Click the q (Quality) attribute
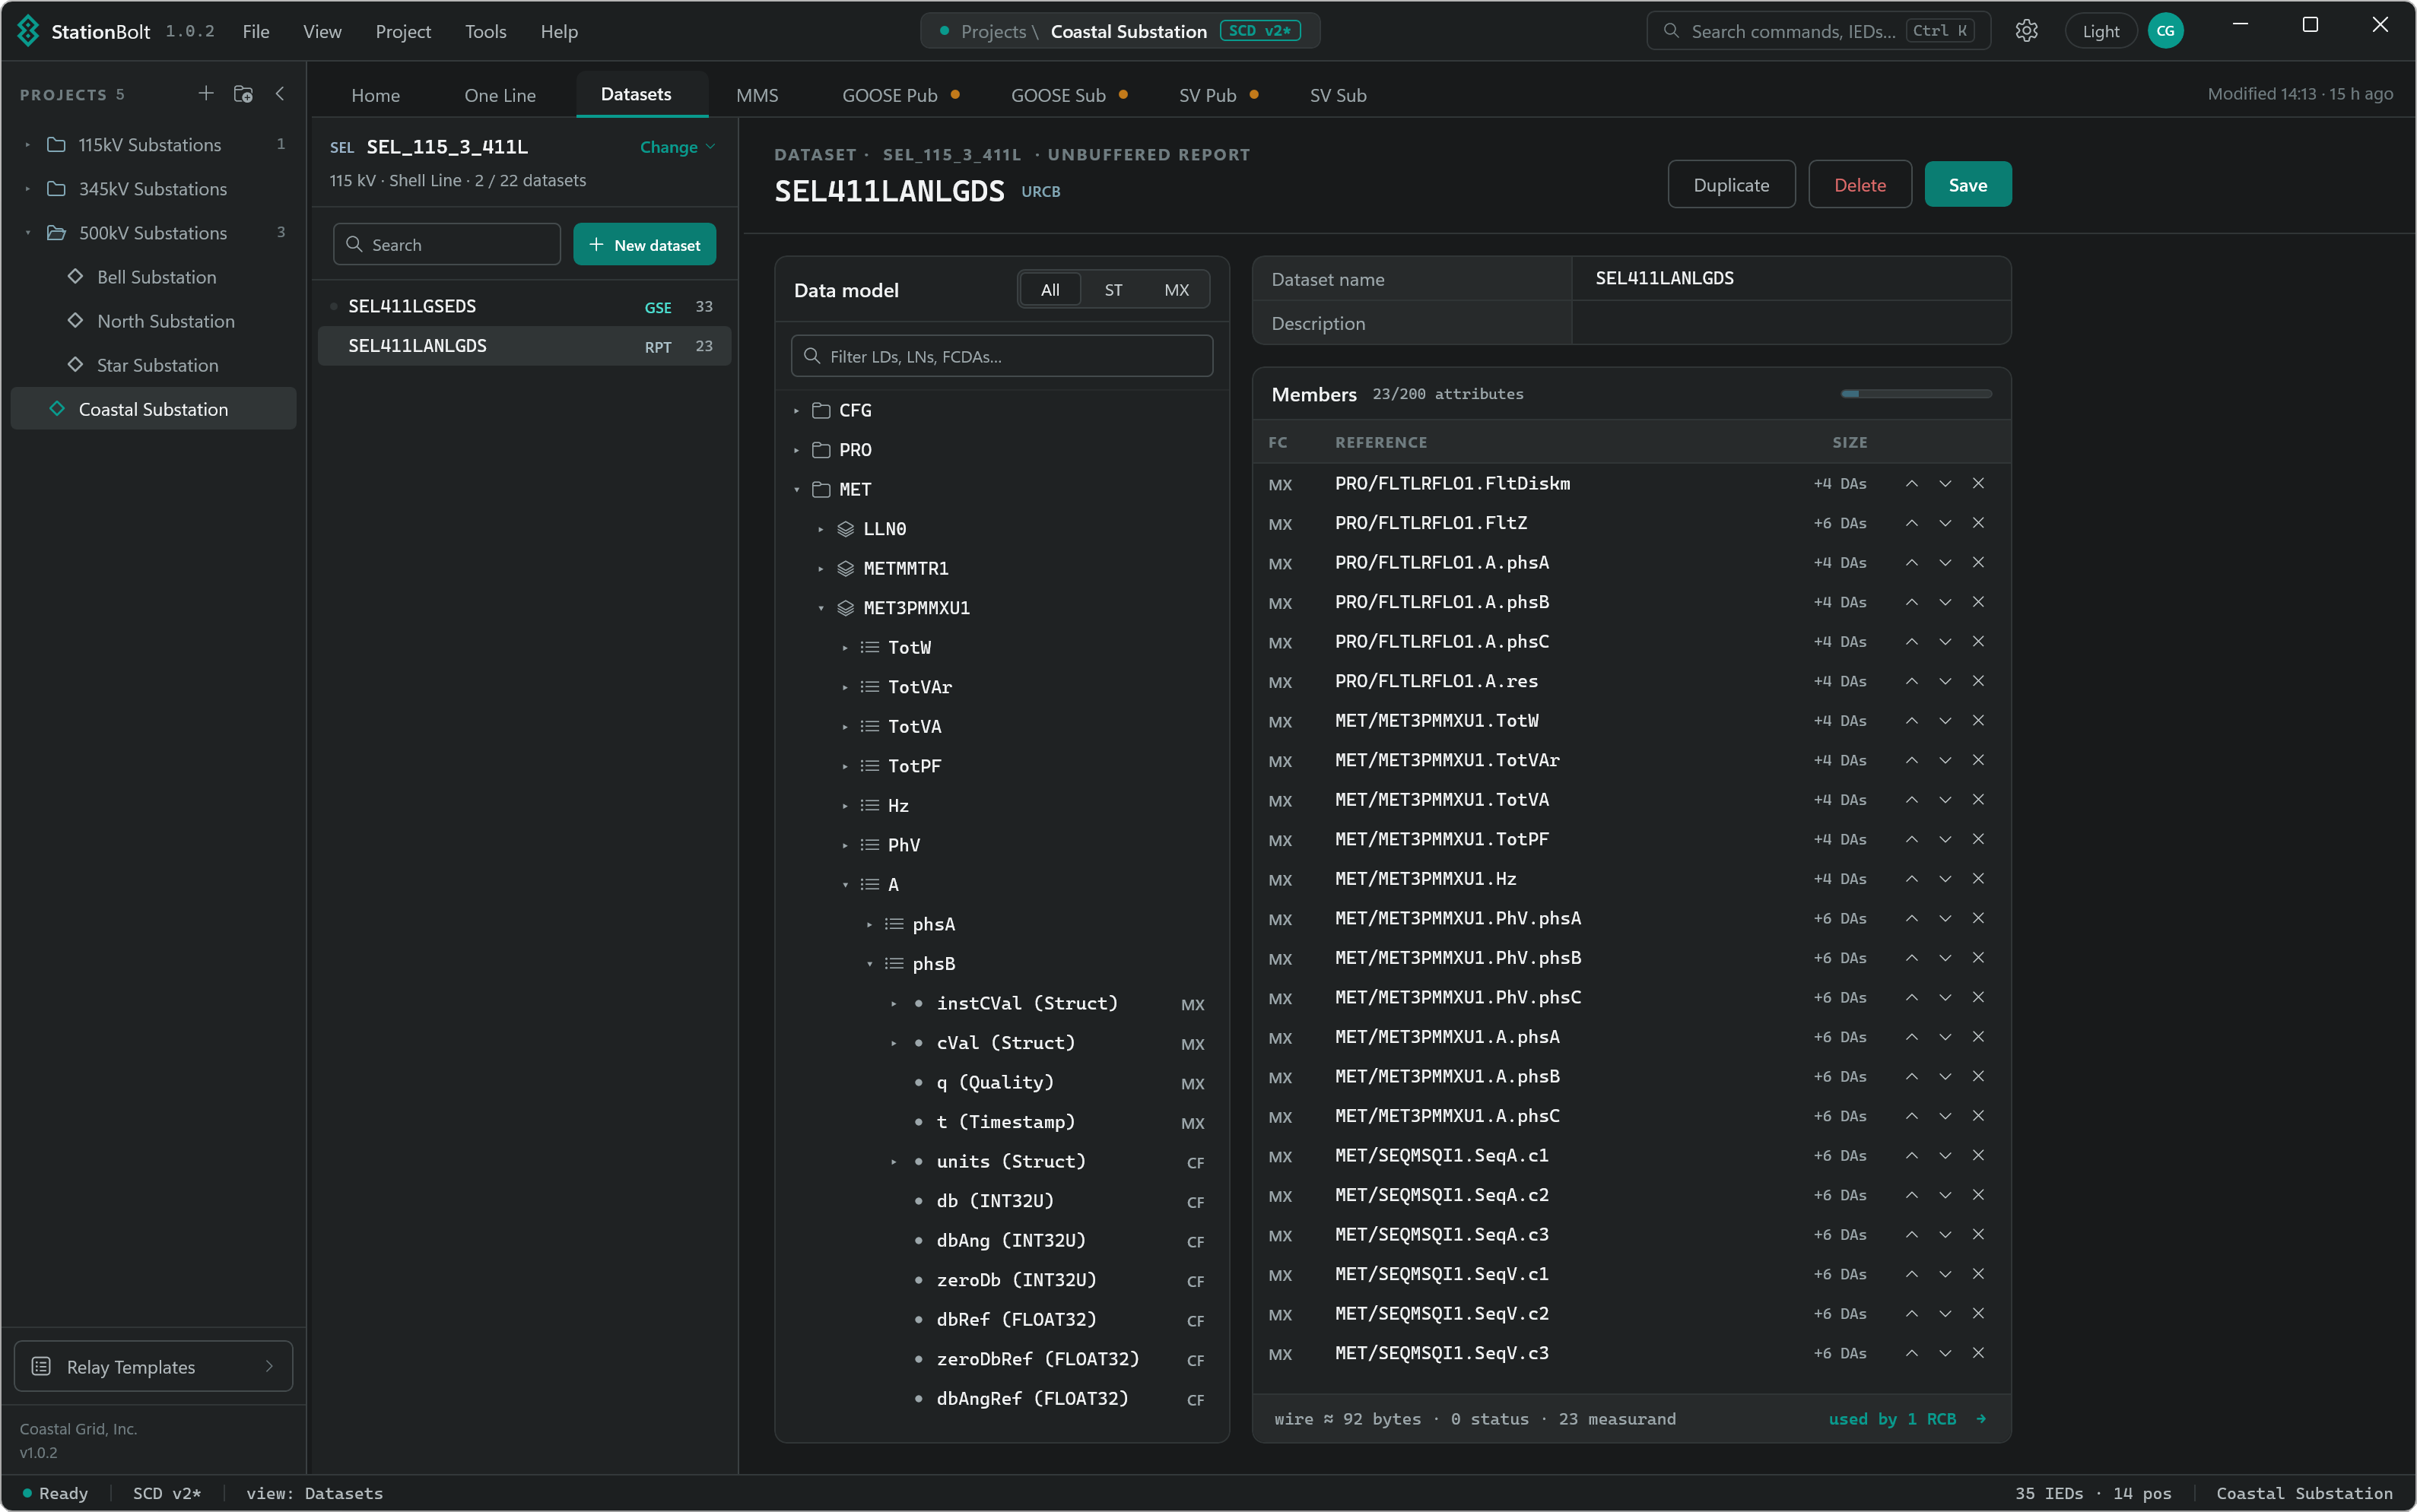Viewport: 2417px width, 1512px height. point(995,1082)
